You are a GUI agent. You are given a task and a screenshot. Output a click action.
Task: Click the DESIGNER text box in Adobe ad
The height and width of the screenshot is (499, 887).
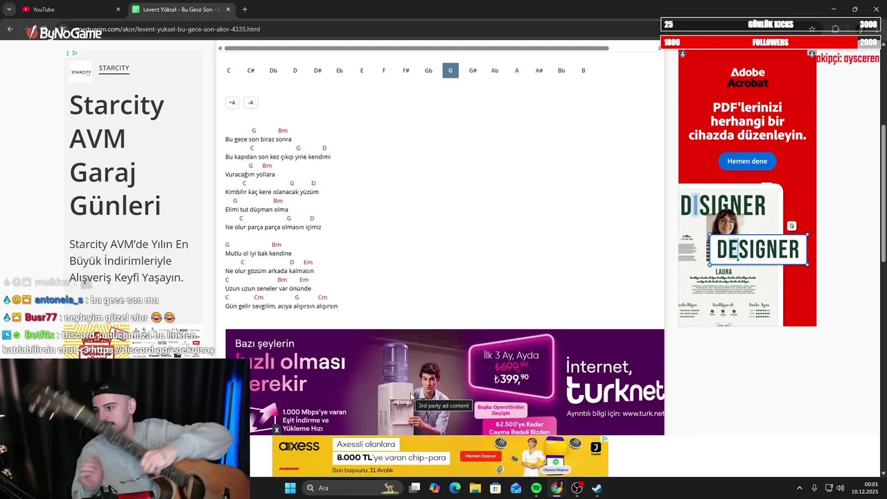[758, 249]
